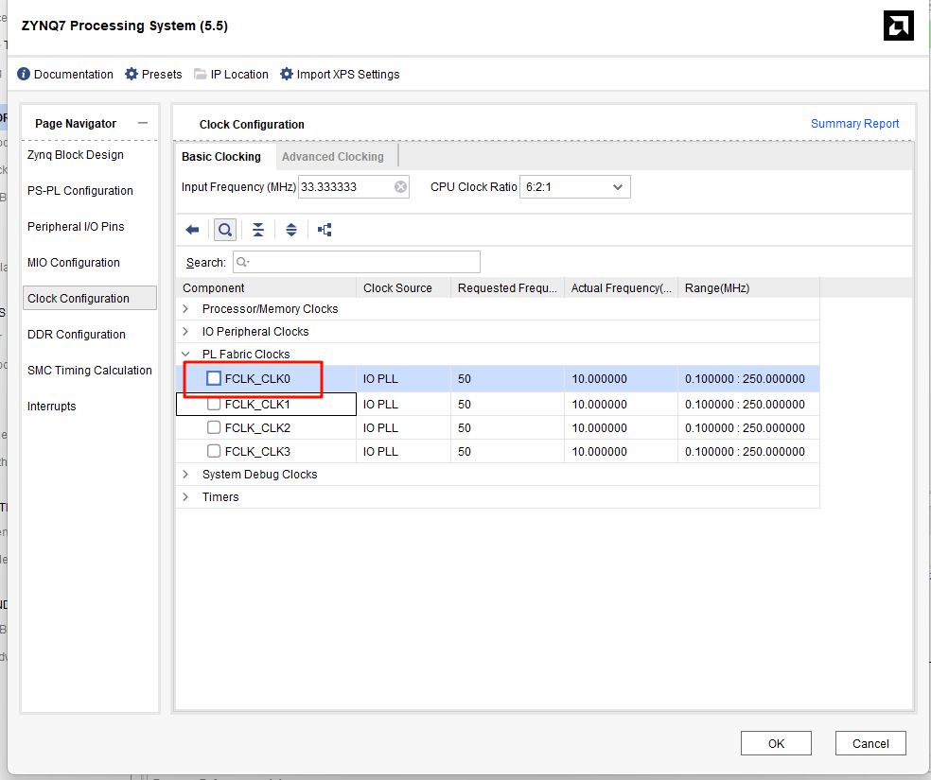Open Peripheral I/O Pins page

pyautogui.click(x=76, y=227)
